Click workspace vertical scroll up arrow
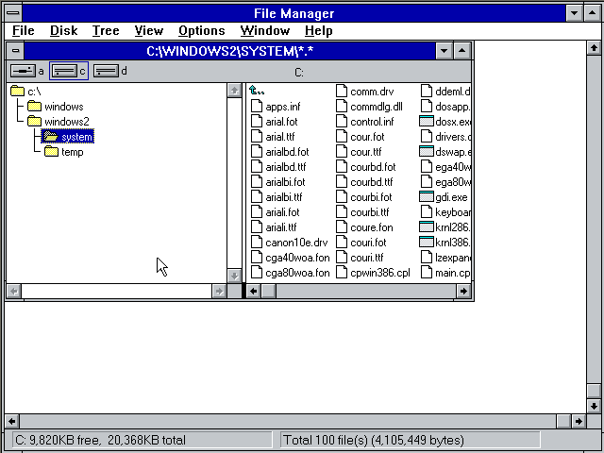Viewport: 604px width, 453px height. point(594,48)
